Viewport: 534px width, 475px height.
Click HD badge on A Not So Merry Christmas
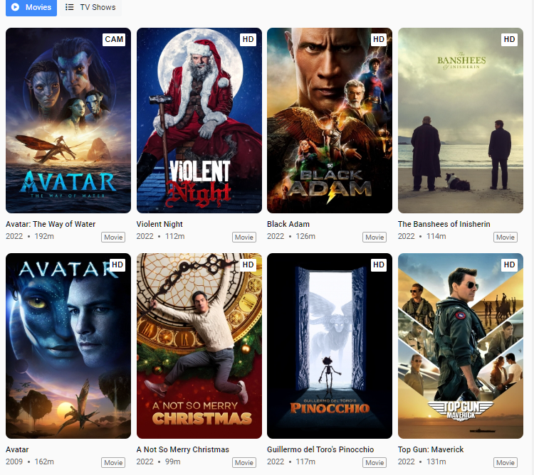248,265
